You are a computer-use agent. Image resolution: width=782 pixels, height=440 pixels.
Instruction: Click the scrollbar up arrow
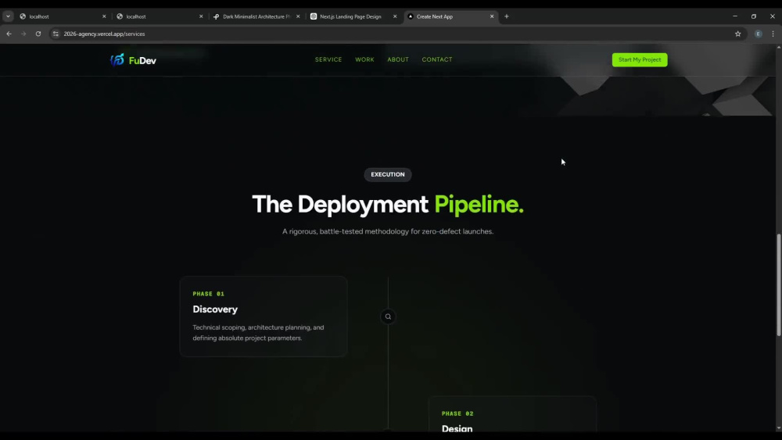tap(779, 47)
